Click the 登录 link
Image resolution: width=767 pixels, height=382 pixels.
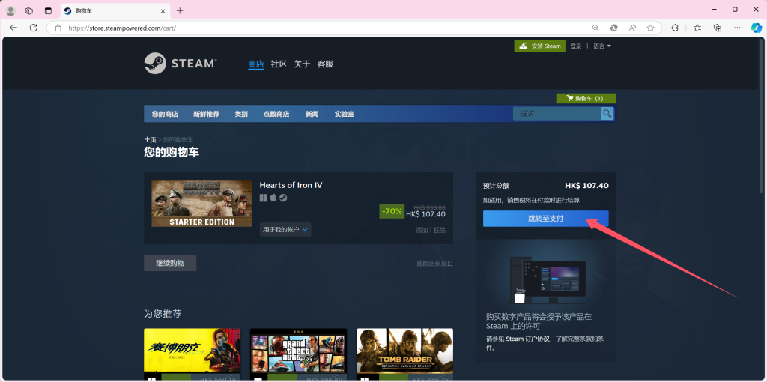576,46
